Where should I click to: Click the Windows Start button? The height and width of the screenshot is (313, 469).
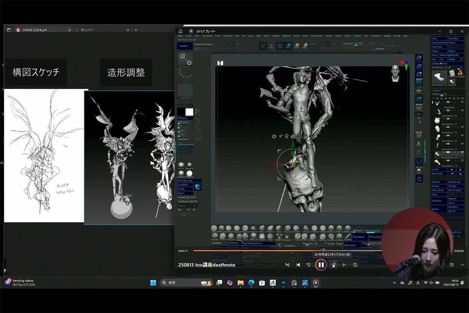point(153,283)
